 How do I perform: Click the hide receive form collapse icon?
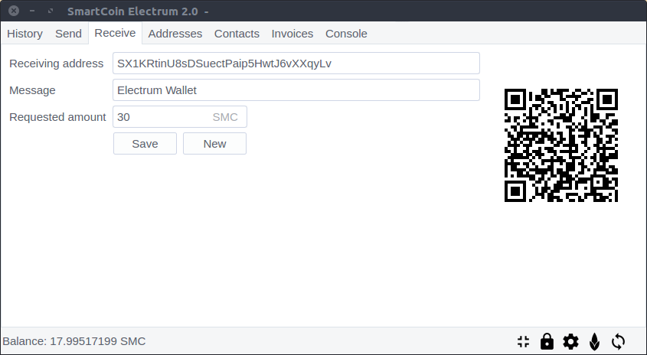523,341
